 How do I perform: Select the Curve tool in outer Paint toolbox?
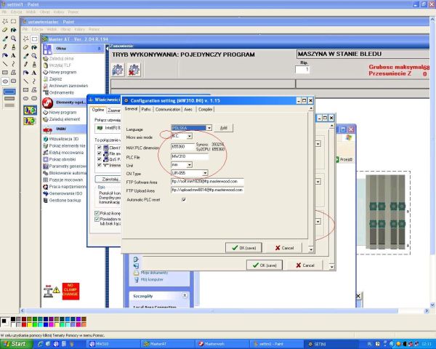pos(13,64)
